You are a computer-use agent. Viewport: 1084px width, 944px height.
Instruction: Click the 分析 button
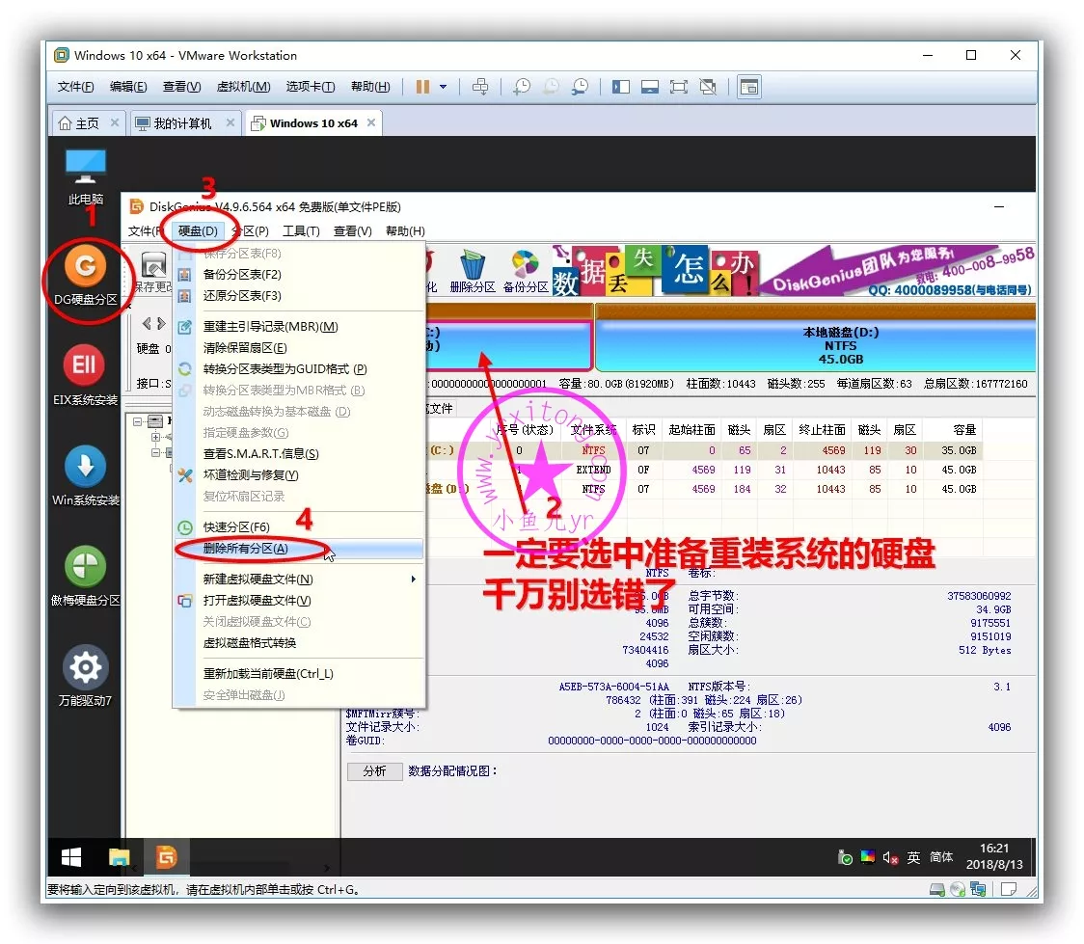click(x=374, y=770)
